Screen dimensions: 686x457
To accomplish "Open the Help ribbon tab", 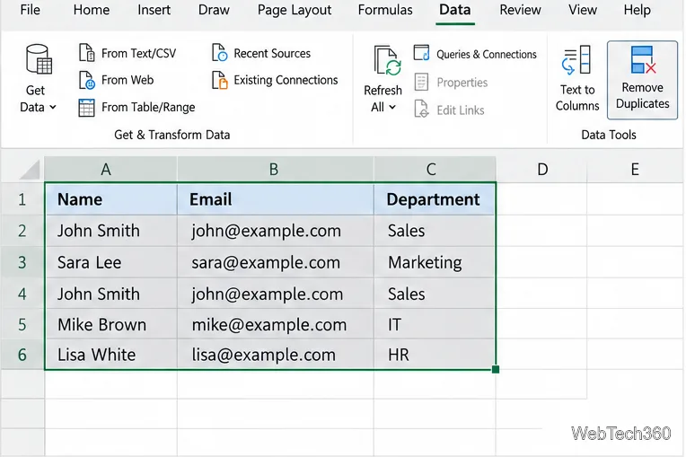I will coord(637,10).
